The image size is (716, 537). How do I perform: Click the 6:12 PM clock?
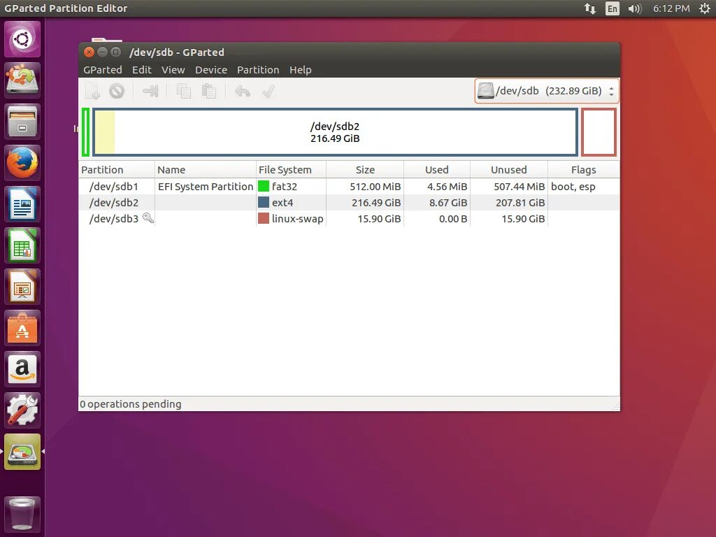coord(671,8)
